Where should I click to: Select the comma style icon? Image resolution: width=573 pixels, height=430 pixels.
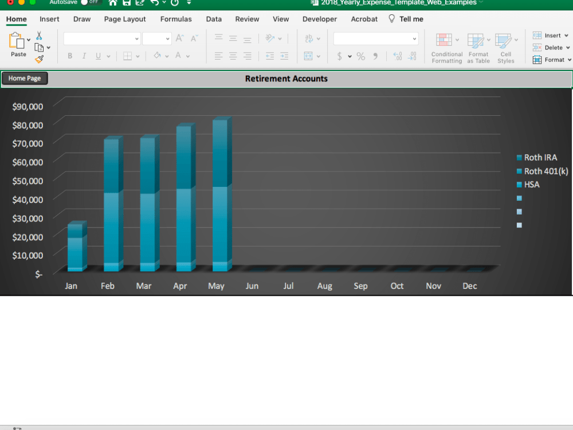click(x=375, y=57)
